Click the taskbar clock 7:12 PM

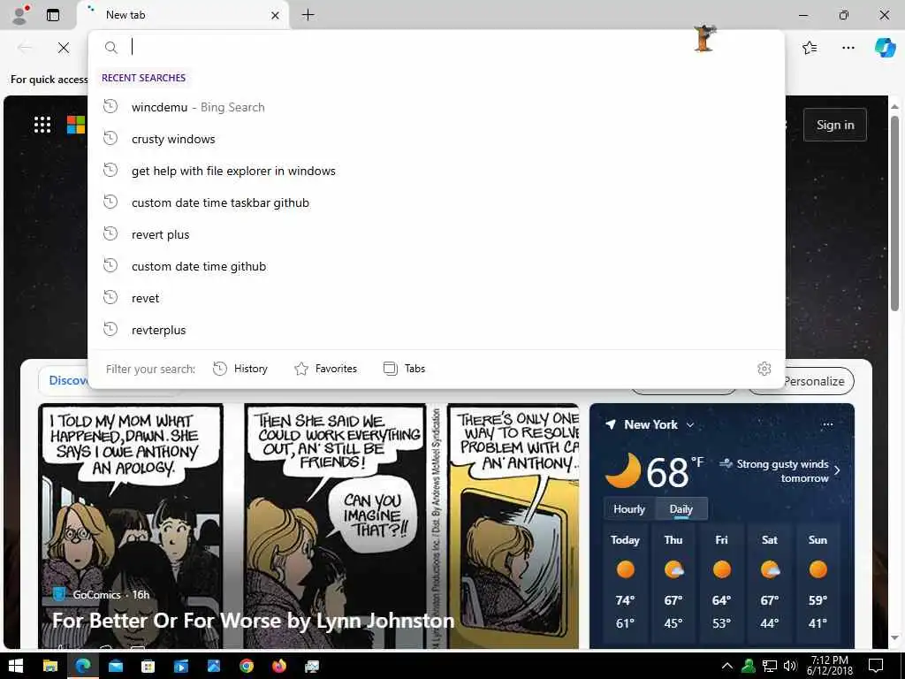point(829,665)
